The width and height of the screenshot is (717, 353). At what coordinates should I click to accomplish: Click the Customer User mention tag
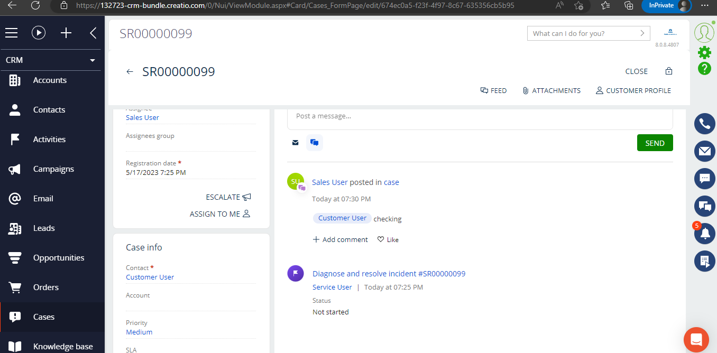(x=342, y=218)
